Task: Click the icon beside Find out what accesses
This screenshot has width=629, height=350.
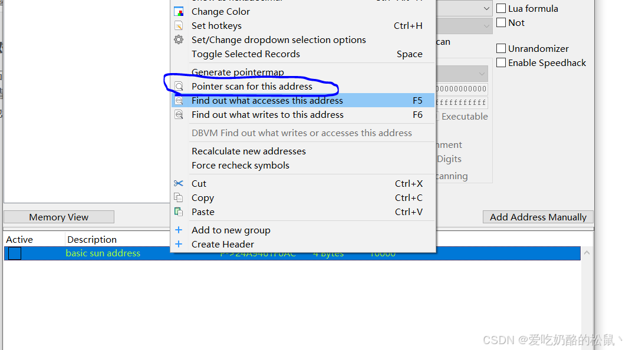Action: coord(179,100)
